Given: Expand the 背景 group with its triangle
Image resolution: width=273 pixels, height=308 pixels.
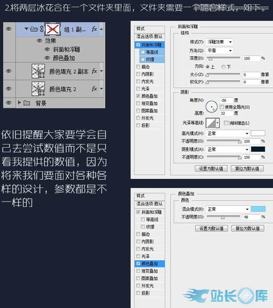Looking at the screenshot, I should (19, 103).
